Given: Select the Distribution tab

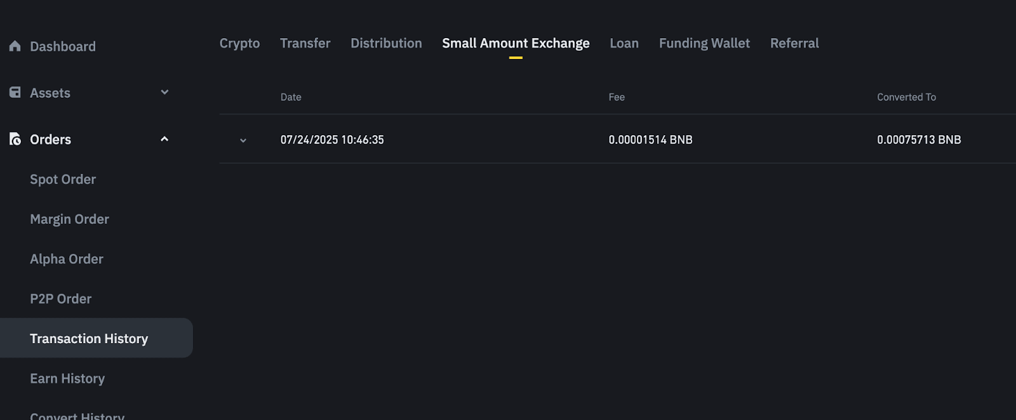Looking at the screenshot, I should 386,43.
